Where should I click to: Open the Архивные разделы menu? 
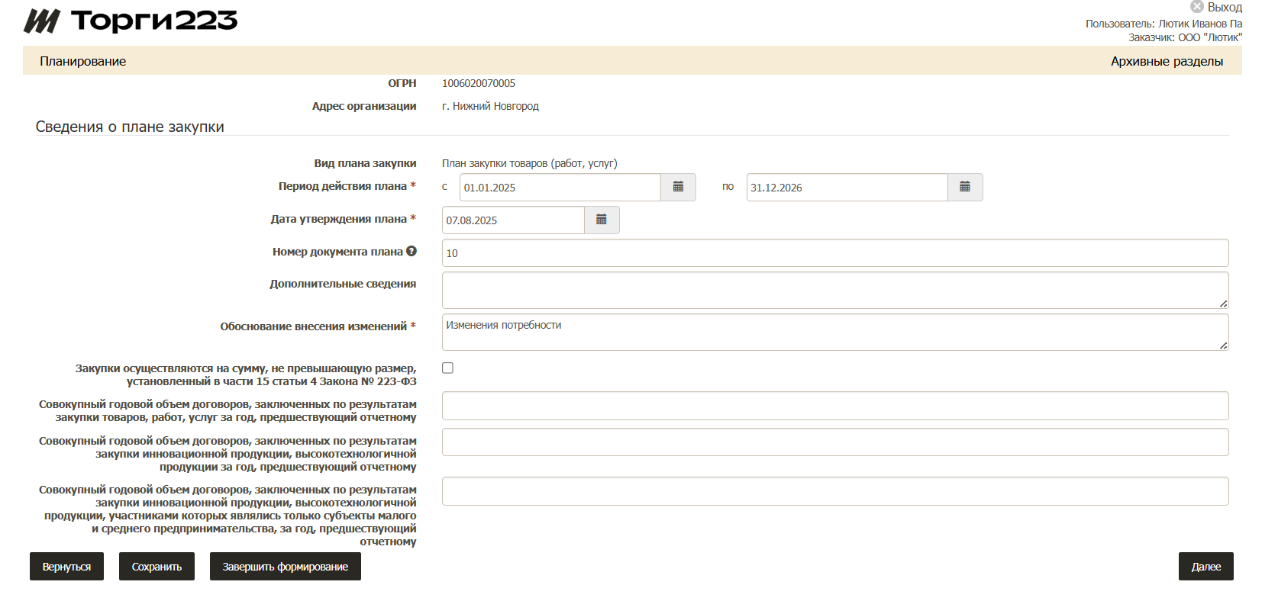tap(1166, 61)
